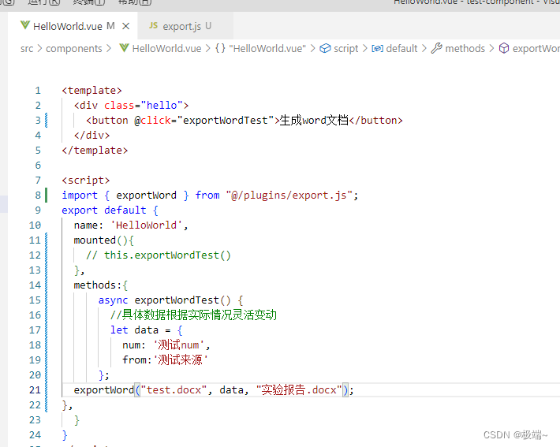Screen dimensions: 560x447
Task: Click the class attribute "hello" value
Action: point(162,106)
